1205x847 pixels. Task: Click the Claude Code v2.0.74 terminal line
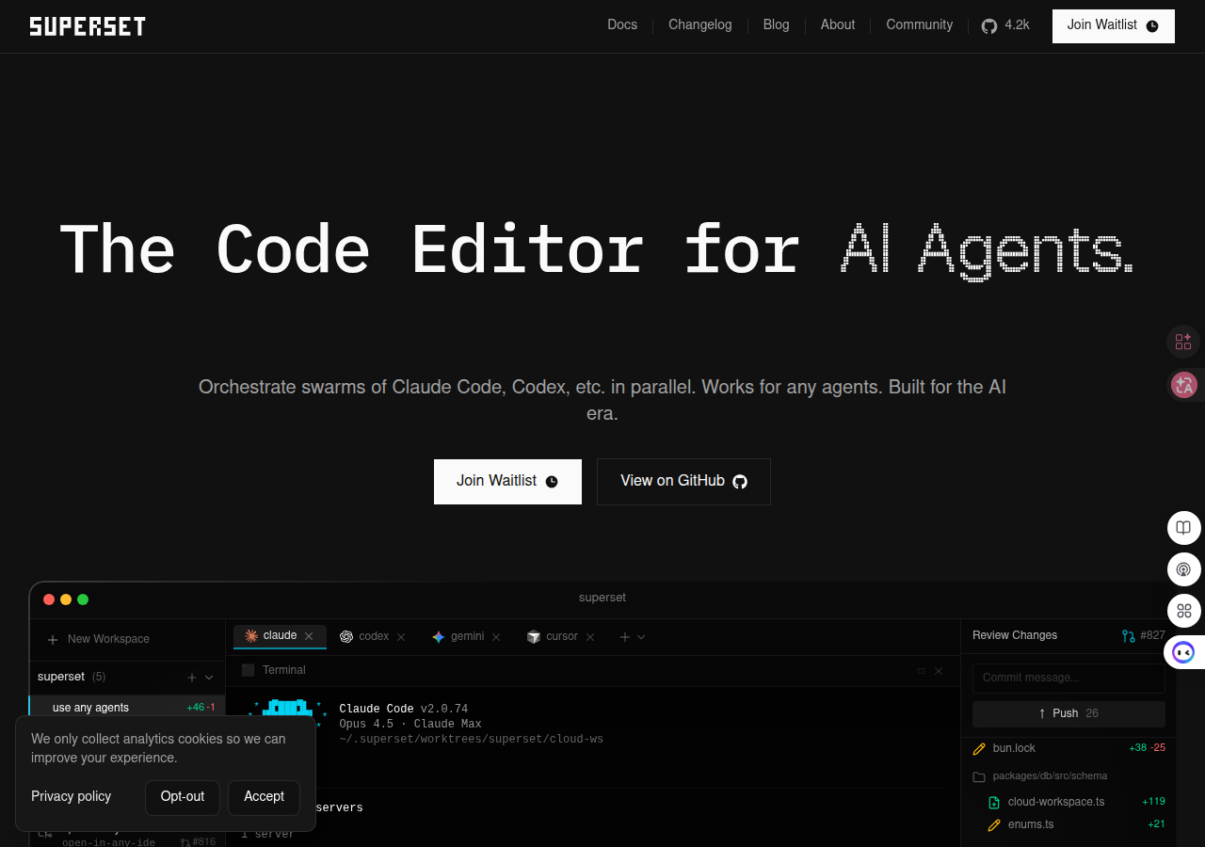[x=404, y=710]
